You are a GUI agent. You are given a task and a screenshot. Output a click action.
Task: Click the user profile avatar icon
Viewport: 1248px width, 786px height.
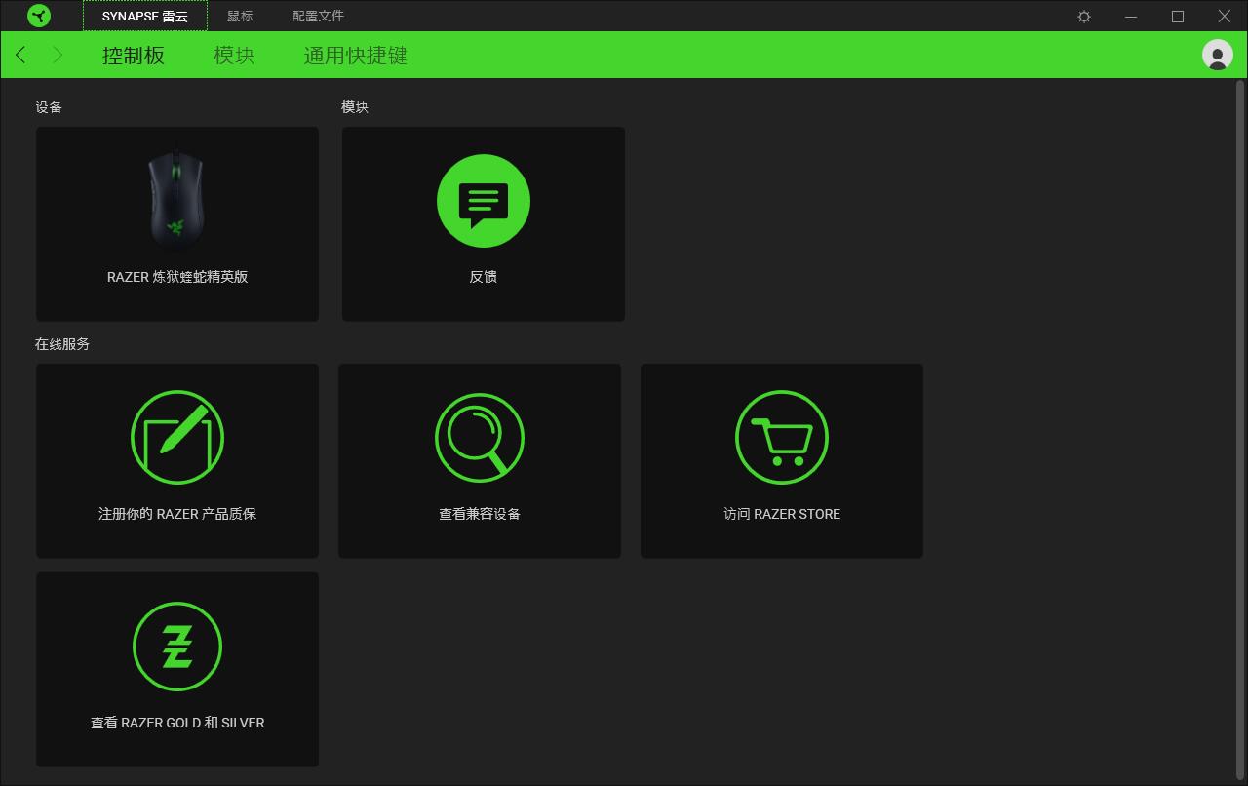point(1217,55)
